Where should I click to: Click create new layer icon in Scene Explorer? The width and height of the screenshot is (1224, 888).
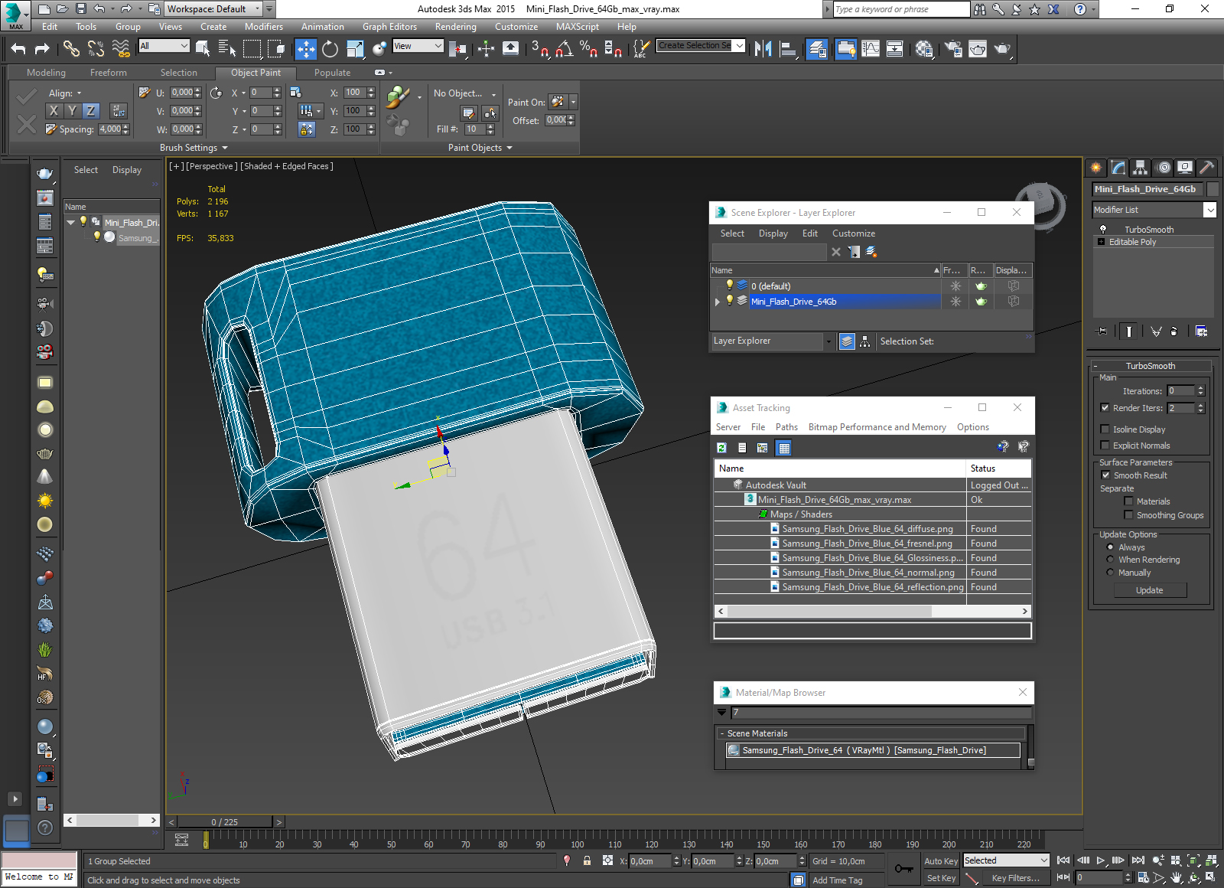tap(871, 252)
